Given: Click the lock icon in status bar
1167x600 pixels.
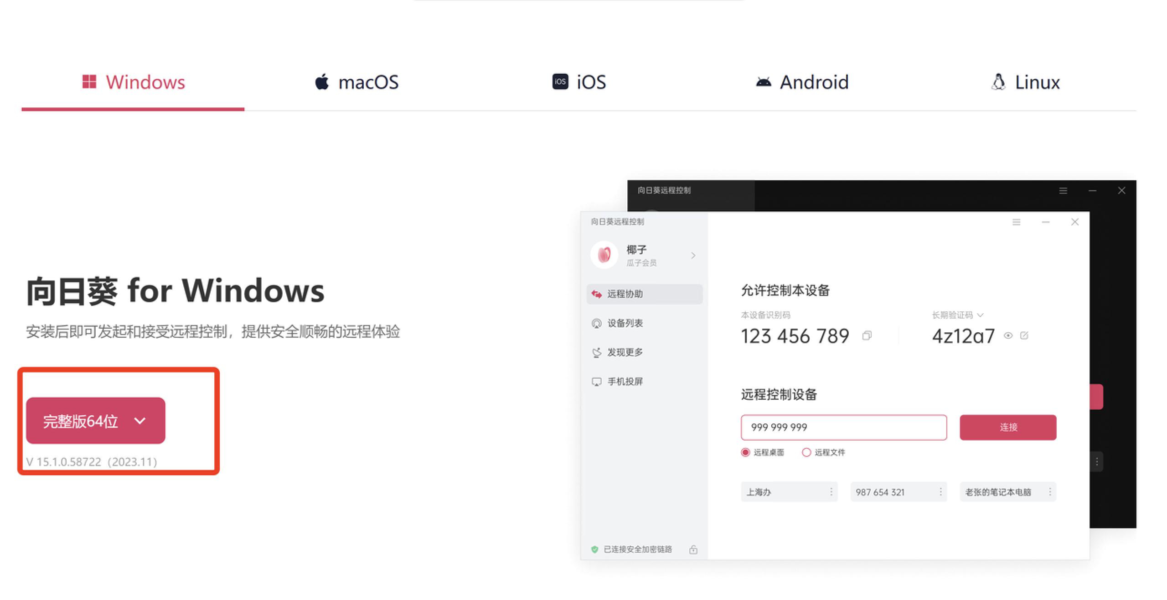Looking at the screenshot, I should pos(693,549).
